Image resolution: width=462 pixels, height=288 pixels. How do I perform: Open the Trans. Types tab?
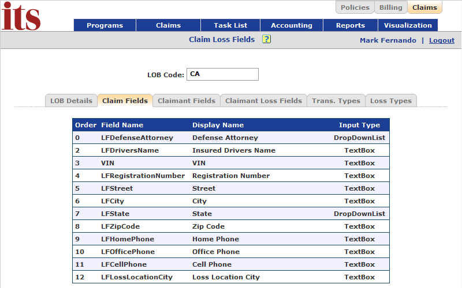[336, 100]
